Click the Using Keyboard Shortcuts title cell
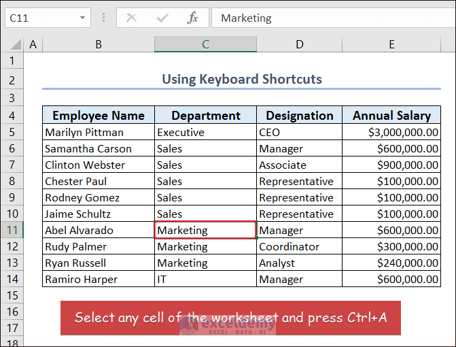Screen dimensions: 456x347 coord(241,80)
